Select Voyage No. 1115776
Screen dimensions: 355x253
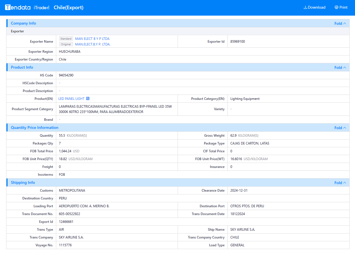click(x=65, y=245)
